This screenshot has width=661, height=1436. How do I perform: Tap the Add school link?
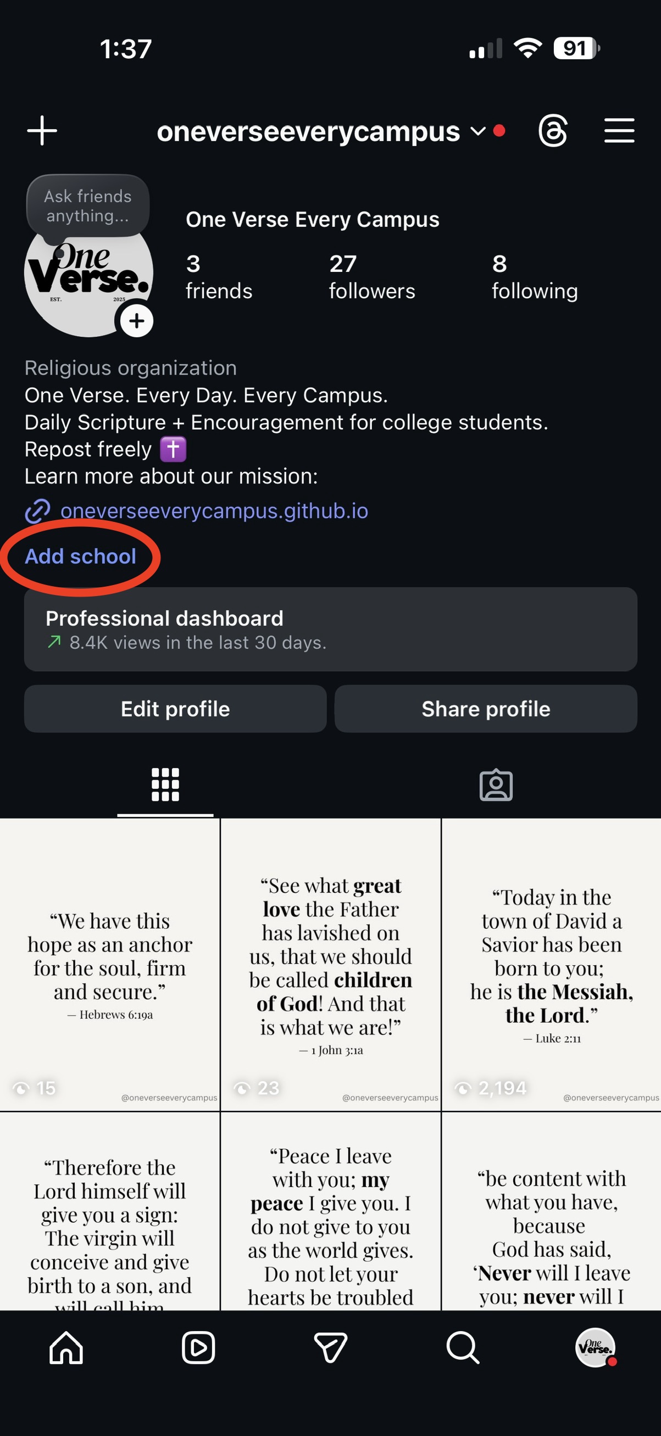click(80, 556)
